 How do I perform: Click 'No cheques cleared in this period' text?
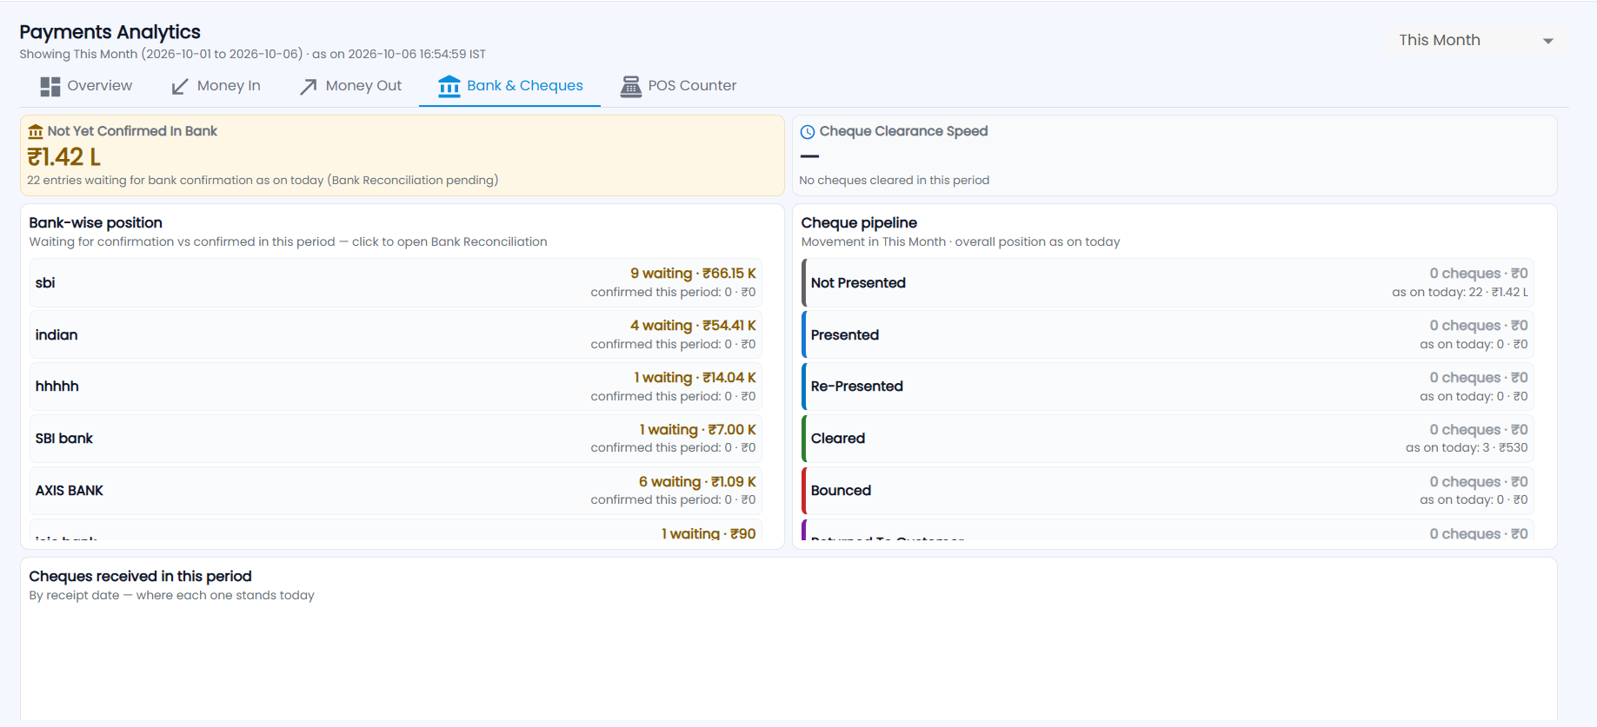894,181
